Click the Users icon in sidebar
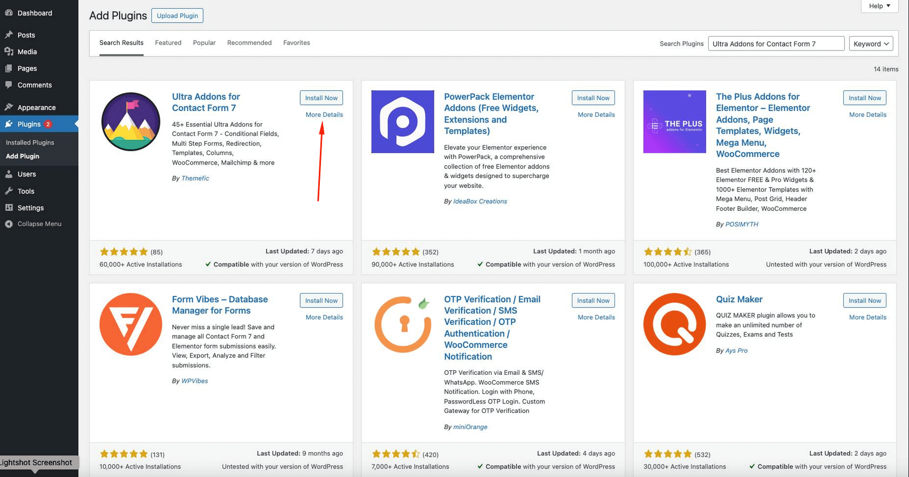Image resolution: width=909 pixels, height=477 pixels. click(9, 174)
